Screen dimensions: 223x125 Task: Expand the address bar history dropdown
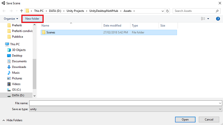163,11
